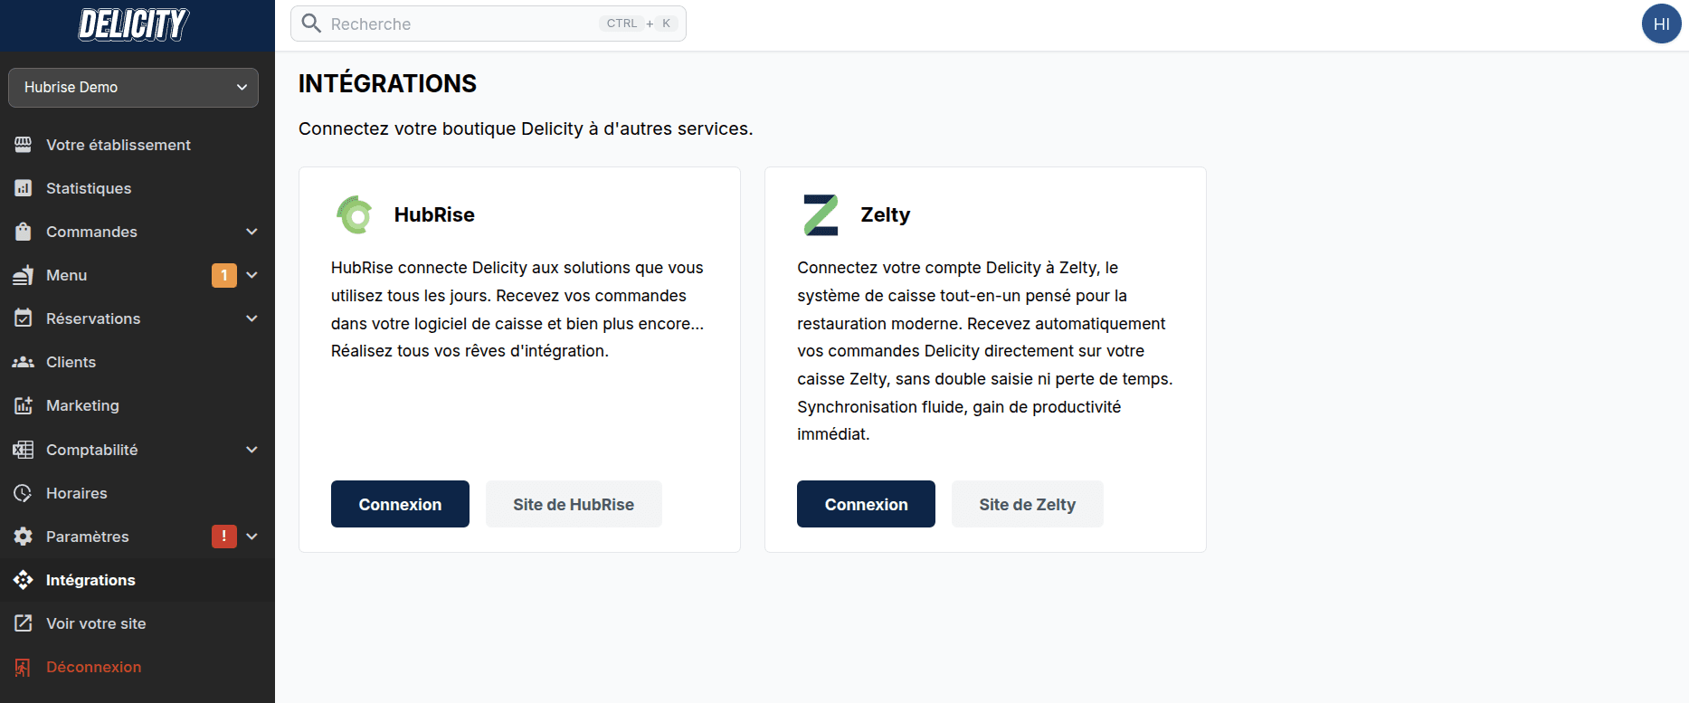Expand the Réservations submenu chevron

tap(252, 318)
